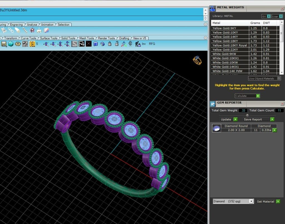Click the yellow DEL delete icon
The height and width of the screenshot is (224, 285).
pyautogui.click(x=32, y=44)
